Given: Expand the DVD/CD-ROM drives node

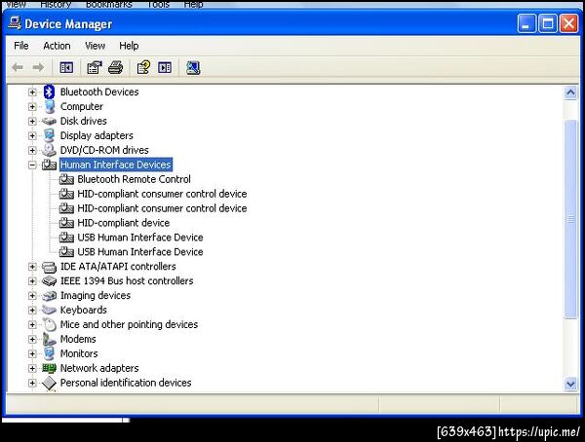Looking at the screenshot, I should tap(32, 150).
